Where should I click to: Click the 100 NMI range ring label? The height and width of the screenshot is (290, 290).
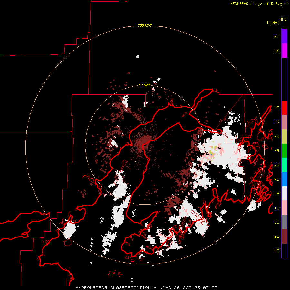pos(145,25)
